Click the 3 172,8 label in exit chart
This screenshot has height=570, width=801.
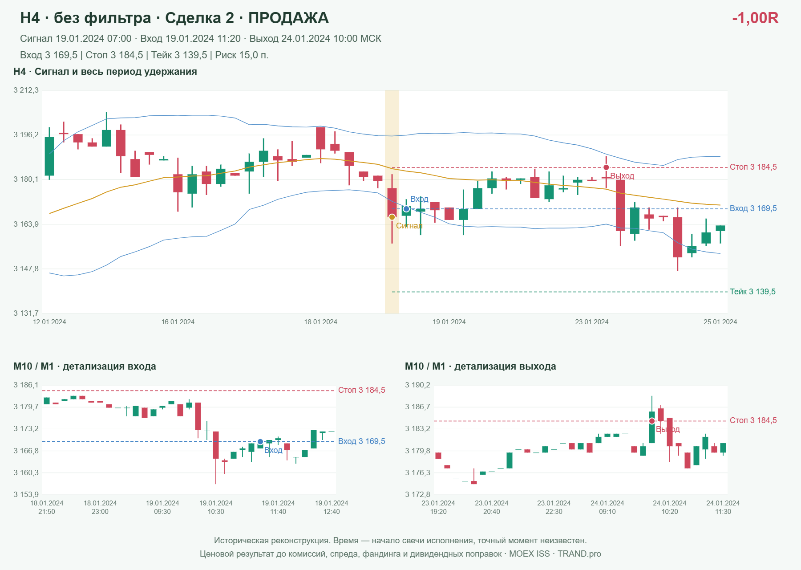(x=418, y=494)
